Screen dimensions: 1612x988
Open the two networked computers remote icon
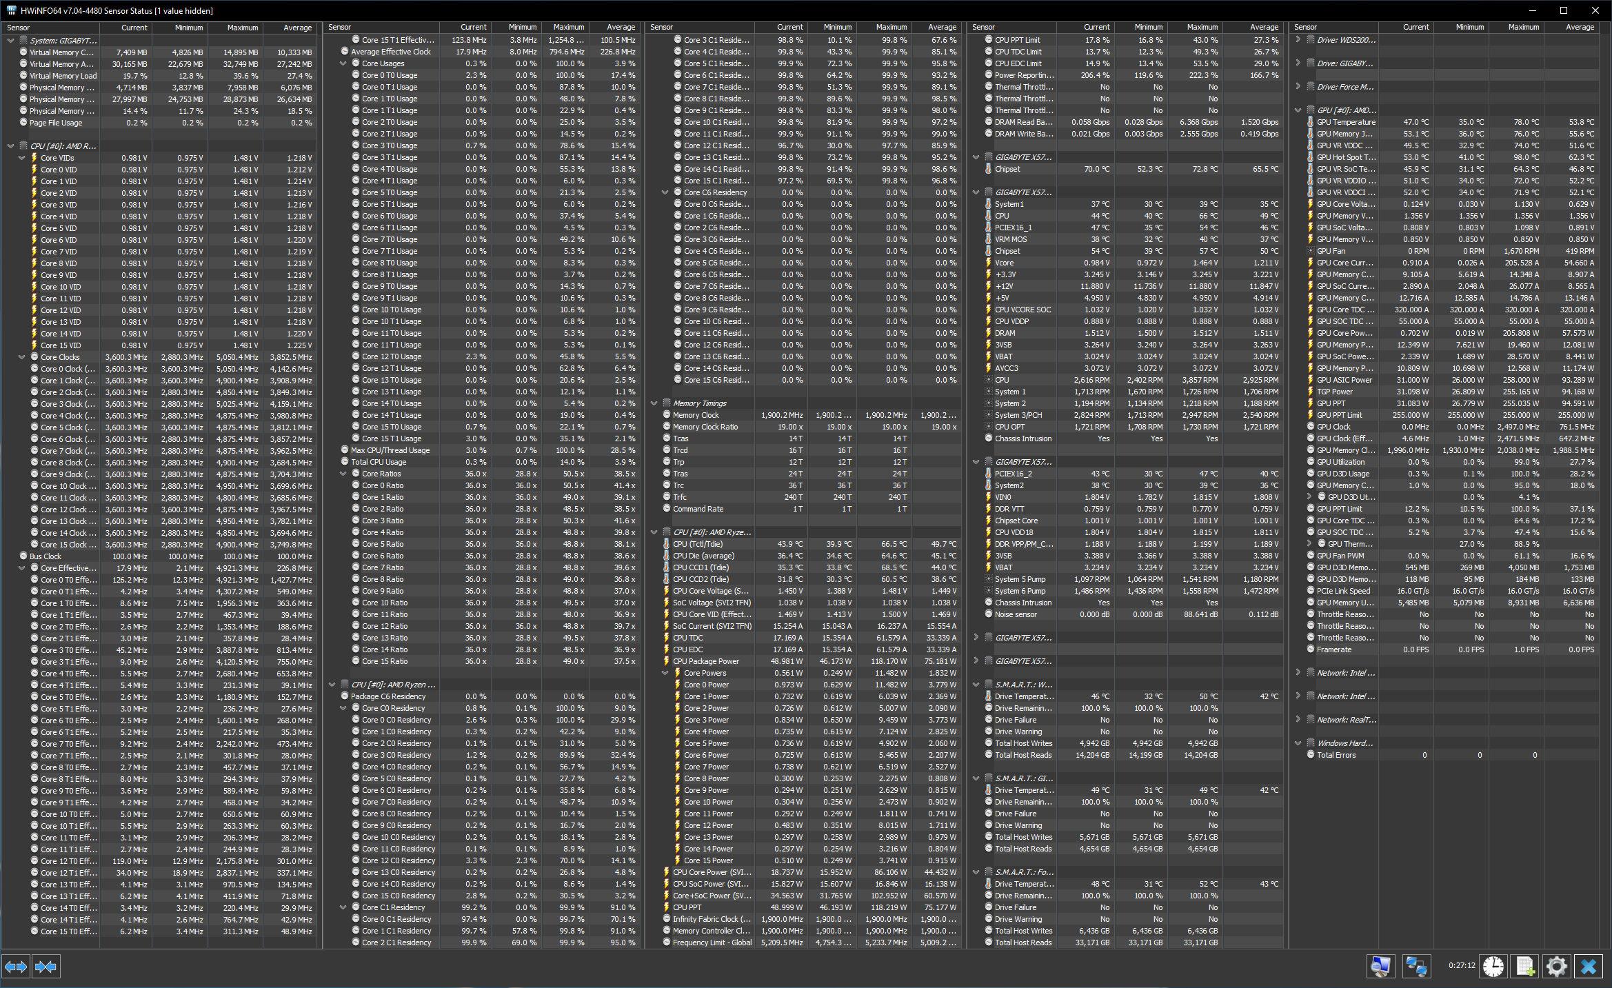click(1416, 967)
